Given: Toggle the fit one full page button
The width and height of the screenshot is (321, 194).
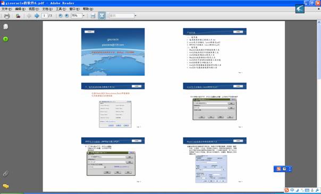Looking at the screenshot, I should 102,15.
